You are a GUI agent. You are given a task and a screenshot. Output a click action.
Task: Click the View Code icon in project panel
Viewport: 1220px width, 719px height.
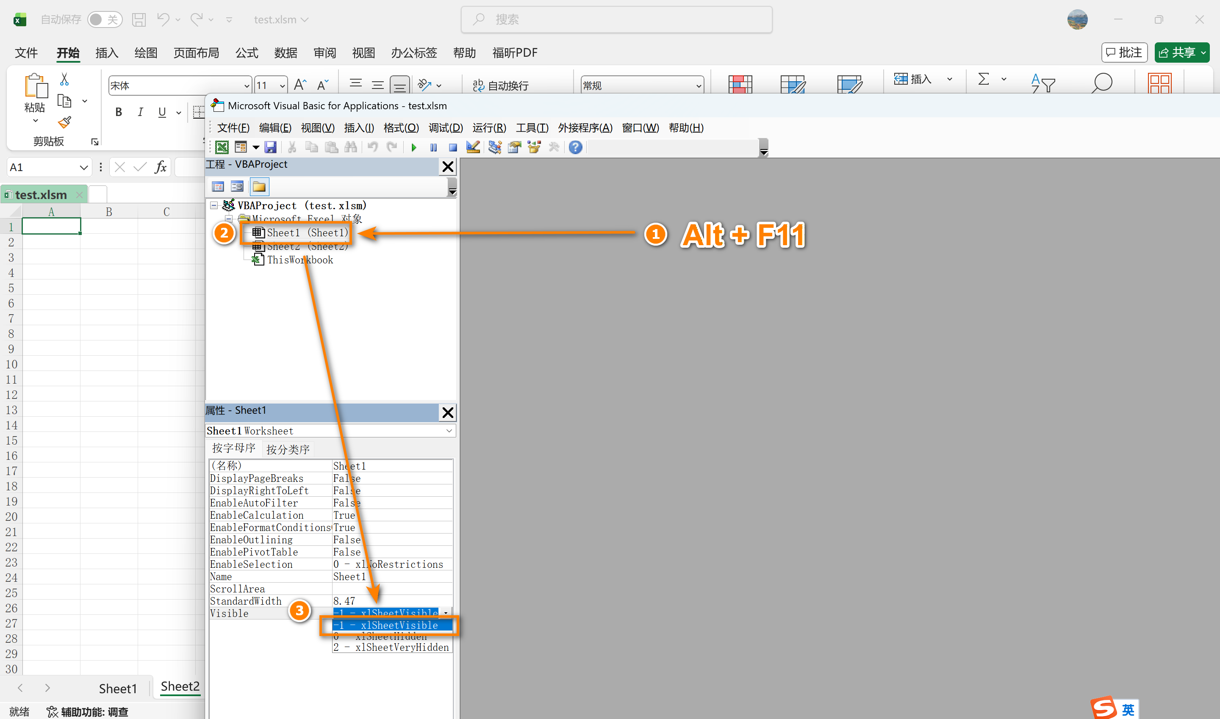pyautogui.click(x=218, y=187)
